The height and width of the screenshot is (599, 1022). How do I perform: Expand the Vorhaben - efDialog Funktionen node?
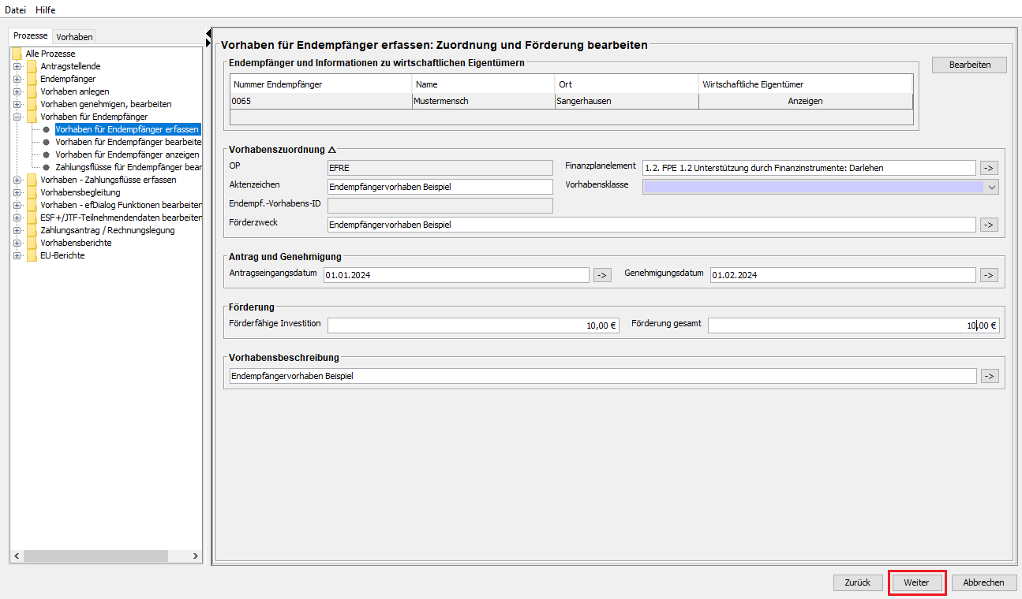(17, 205)
